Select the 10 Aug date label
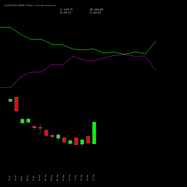This screenshot has width=187, height=187. pos(69,178)
